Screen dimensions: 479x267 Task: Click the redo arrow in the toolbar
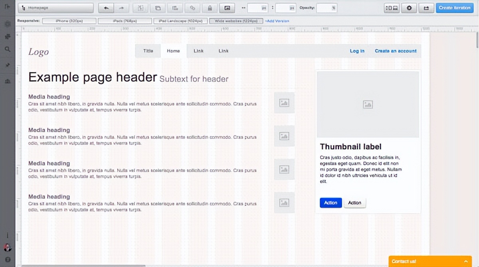coord(121,8)
